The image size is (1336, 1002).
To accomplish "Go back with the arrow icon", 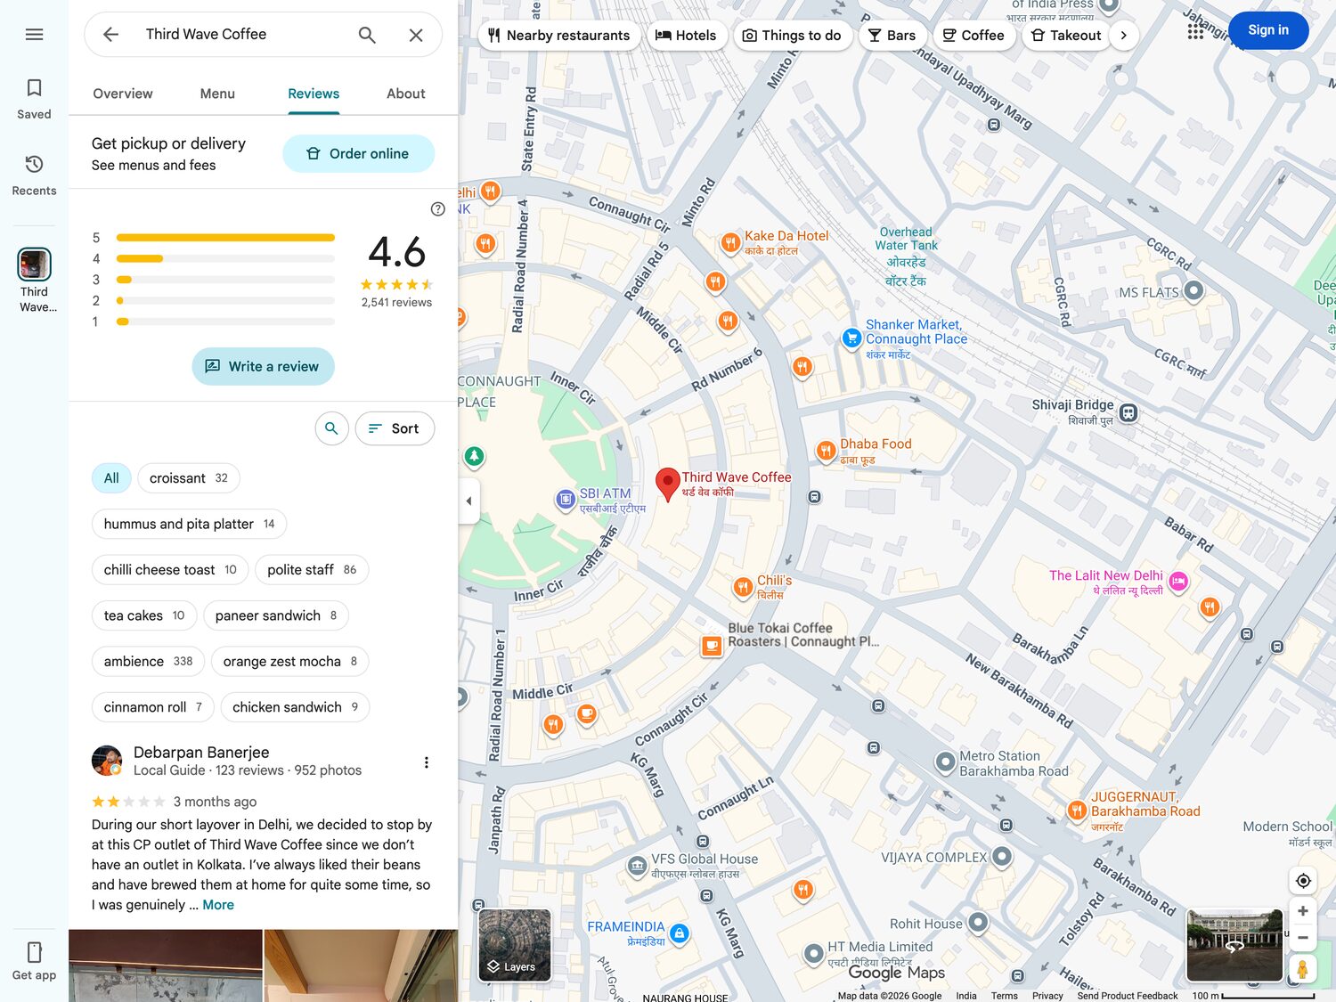I will coord(110,34).
